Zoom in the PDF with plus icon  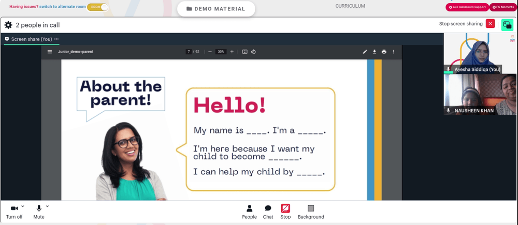pos(232,52)
